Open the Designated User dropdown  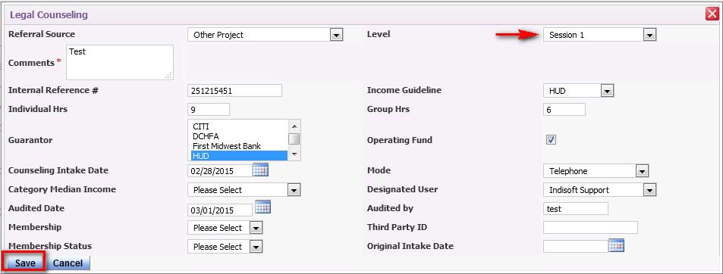(599, 190)
